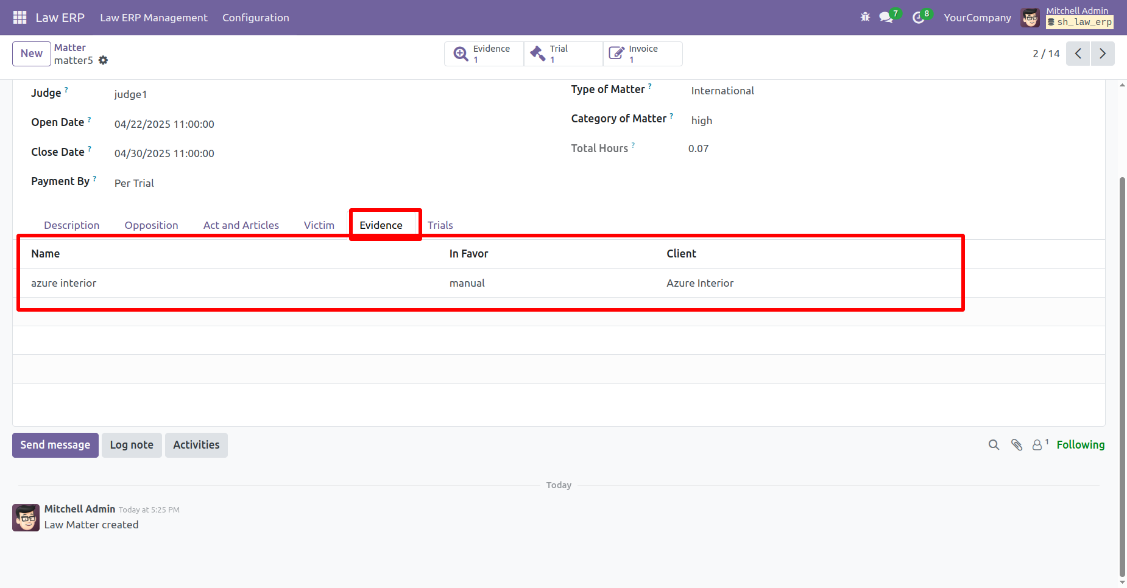Switch to the Opposition tab
This screenshot has width=1127, height=588.
coord(151,225)
